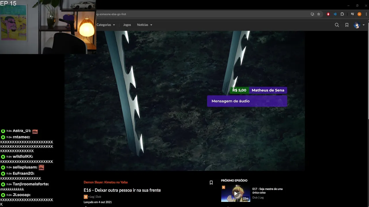Add episode to watchlist bookmark icon
369x207 pixels.
211,183
